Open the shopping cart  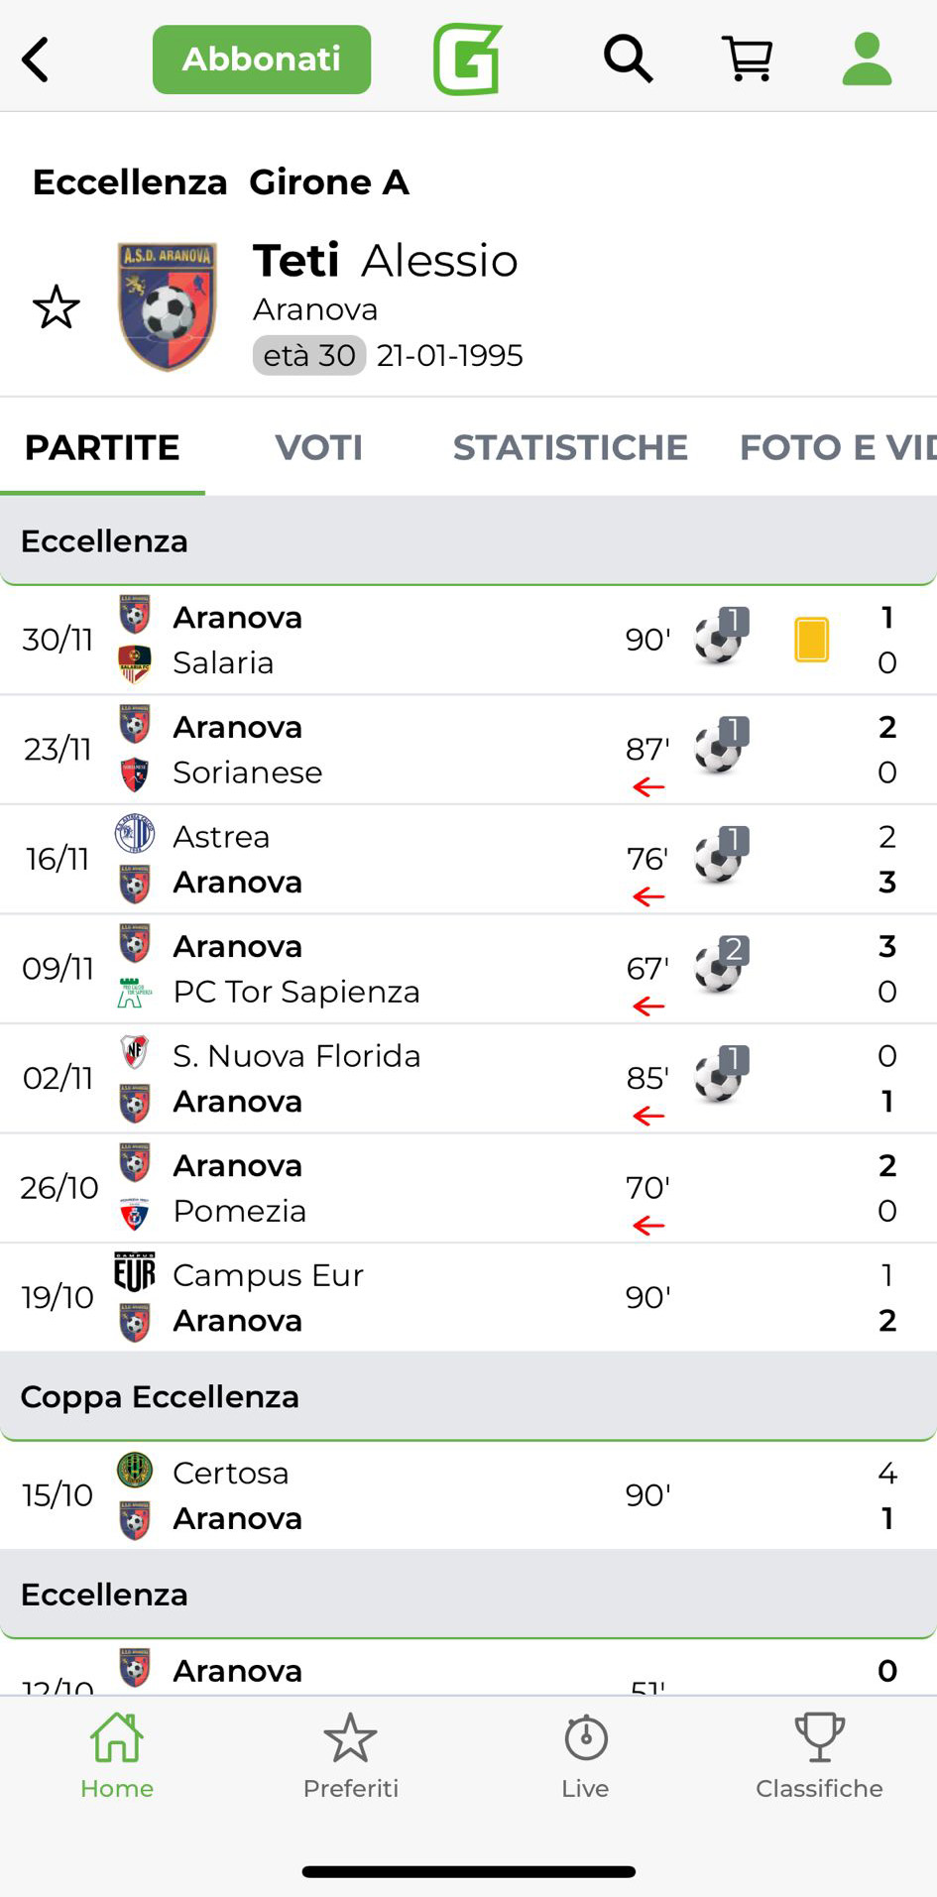pyautogui.click(x=748, y=59)
